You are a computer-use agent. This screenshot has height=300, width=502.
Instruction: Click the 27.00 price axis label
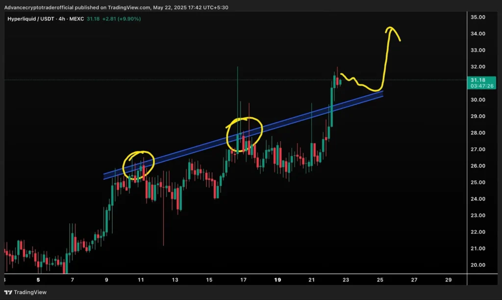[477, 150]
